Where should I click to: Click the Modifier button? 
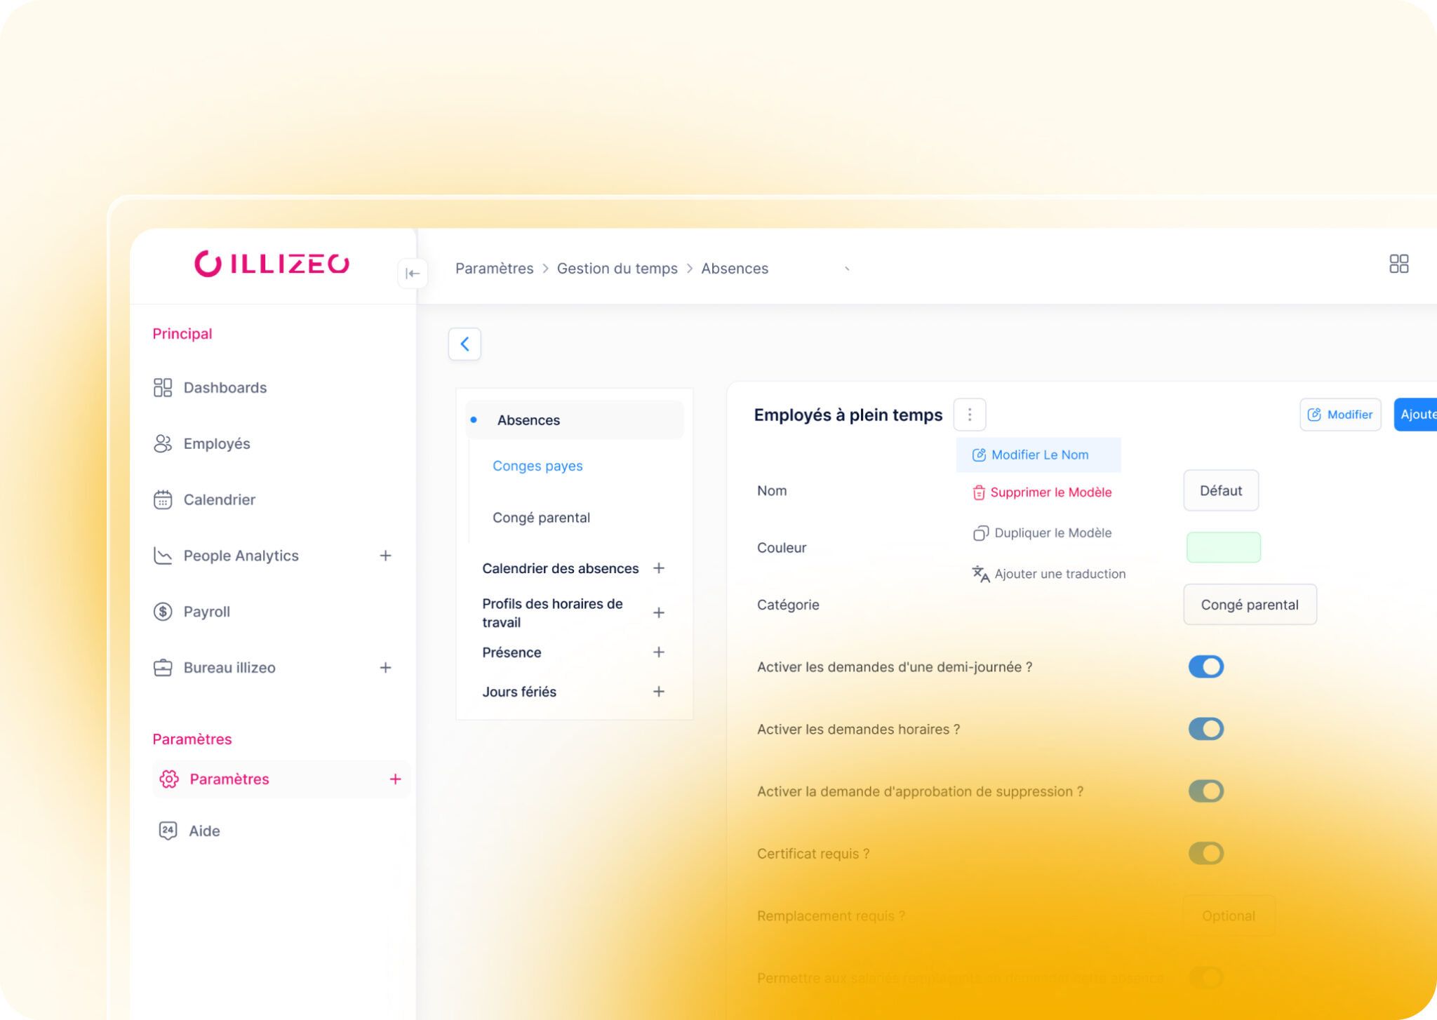click(x=1339, y=415)
